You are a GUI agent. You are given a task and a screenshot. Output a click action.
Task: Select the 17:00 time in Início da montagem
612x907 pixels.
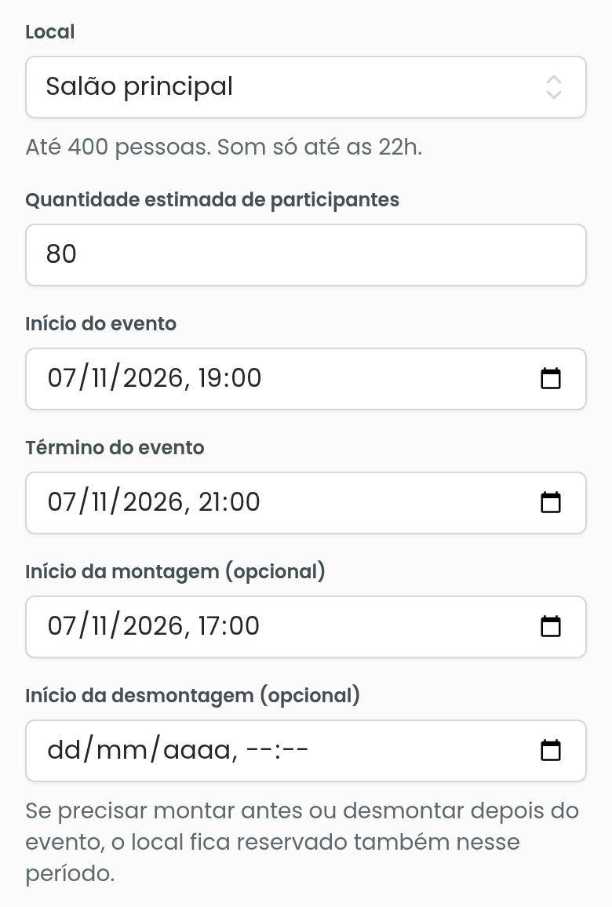(228, 626)
